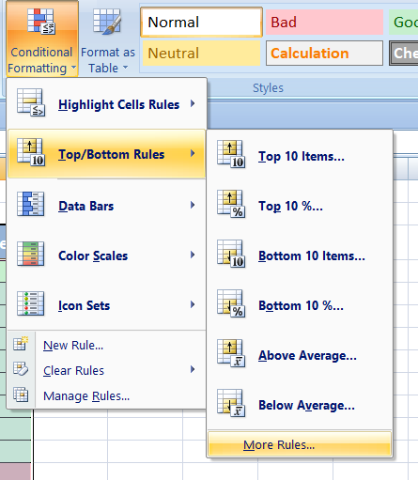Select the Top 10 % icon
Screen dimensions: 418x480
231,204
